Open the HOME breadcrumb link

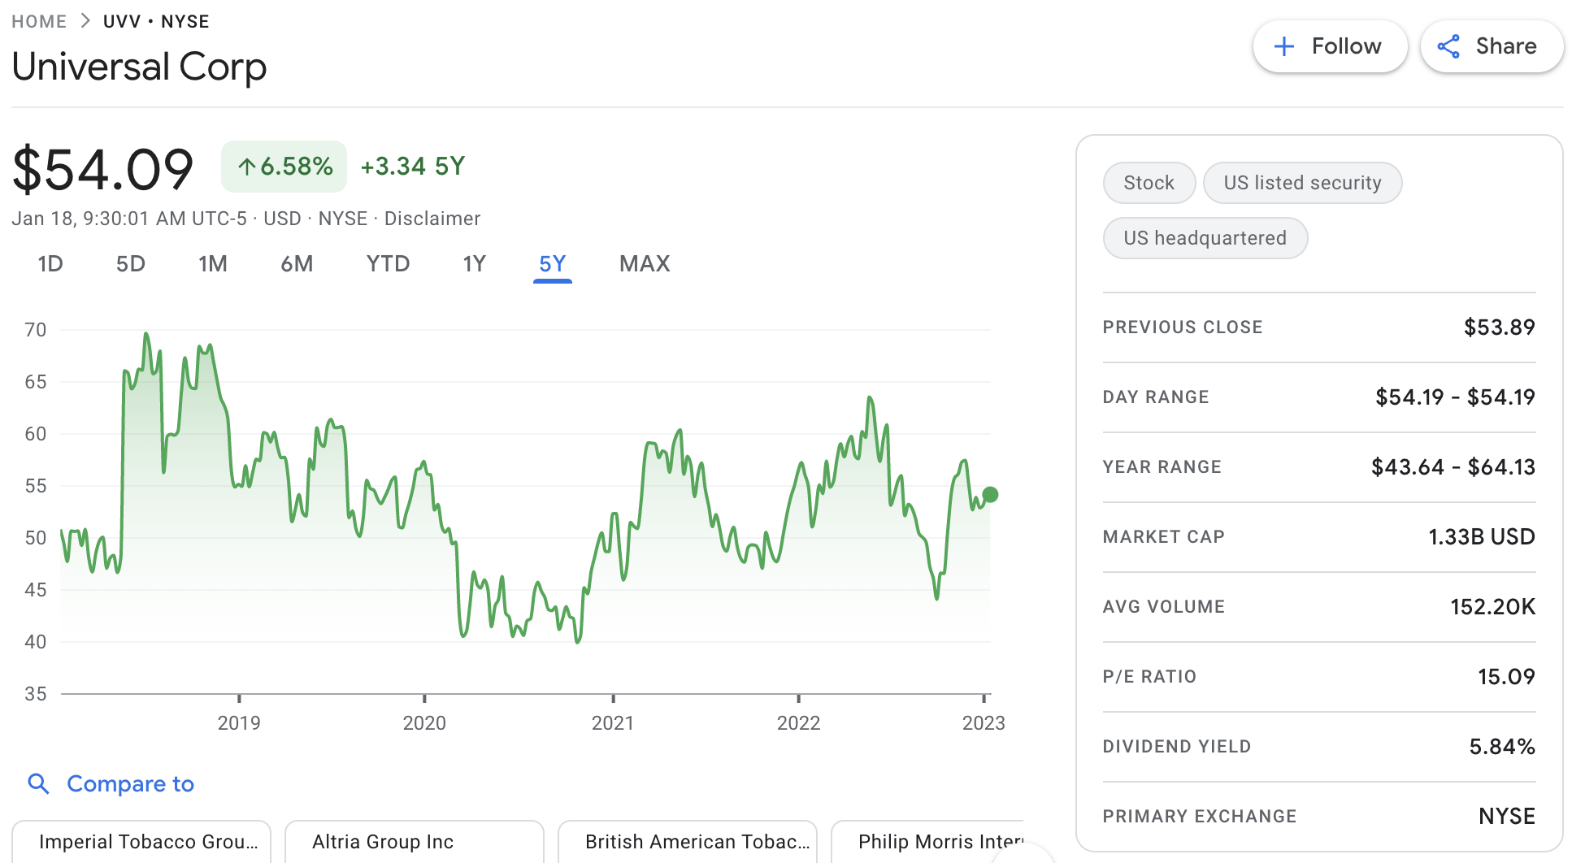(x=39, y=21)
